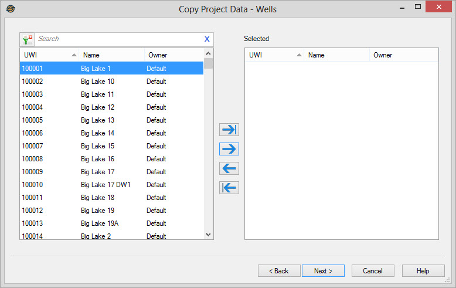Add highlighted well with single right arrow

(229, 149)
